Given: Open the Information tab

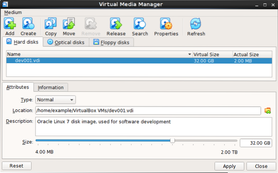Looking at the screenshot, I should click(51, 87).
